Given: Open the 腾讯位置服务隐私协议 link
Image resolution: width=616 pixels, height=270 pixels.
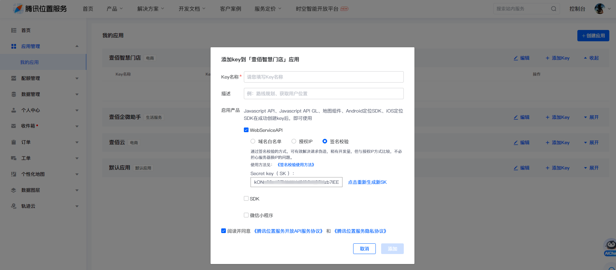Looking at the screenshot, I should [360, 231].
